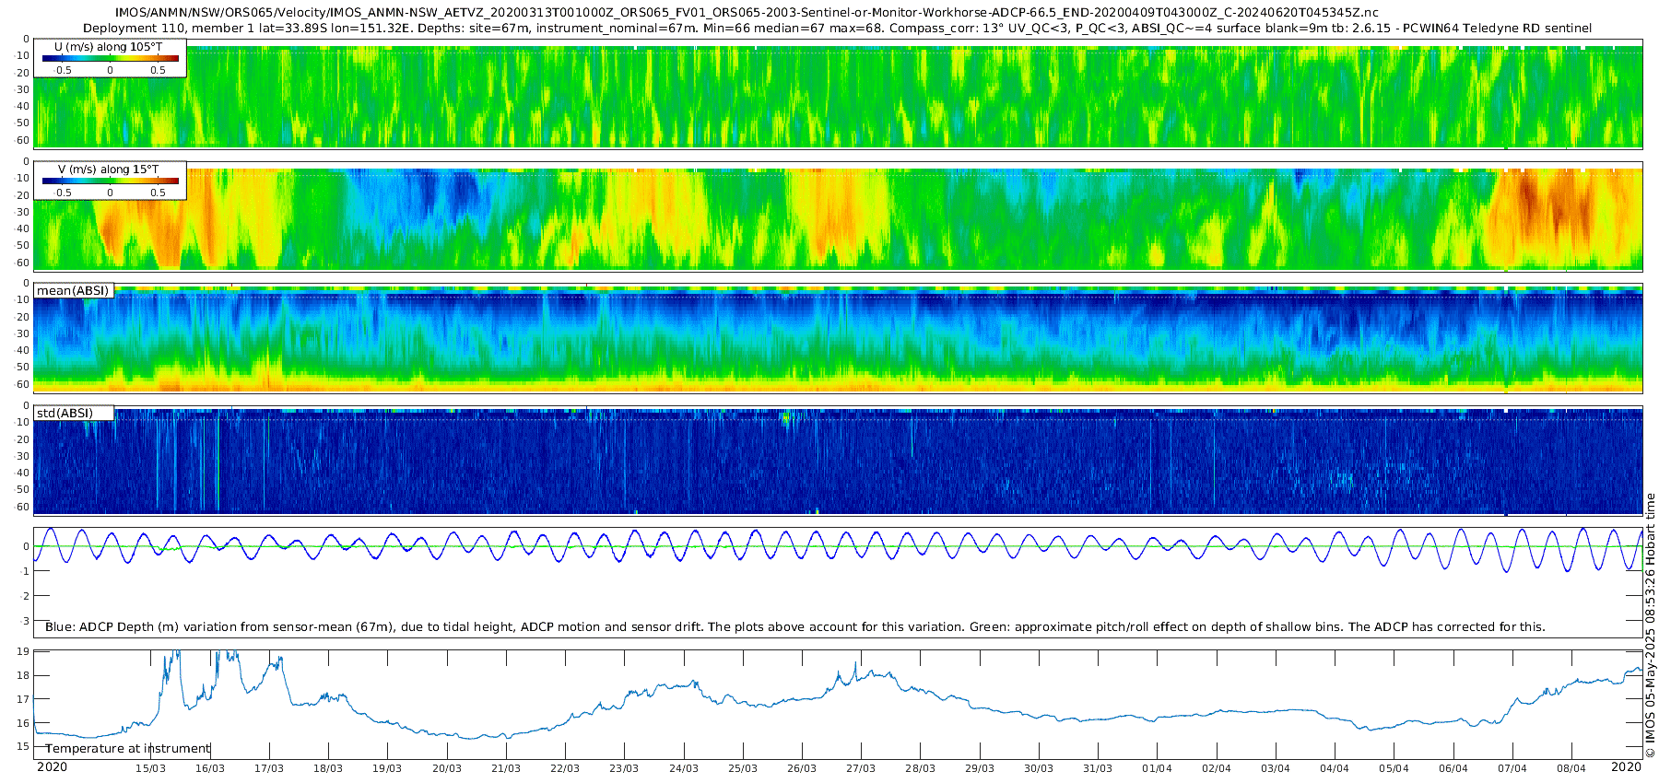
Task: Click the mean(ABSI) panel label
Action: (x=73, y=290)
